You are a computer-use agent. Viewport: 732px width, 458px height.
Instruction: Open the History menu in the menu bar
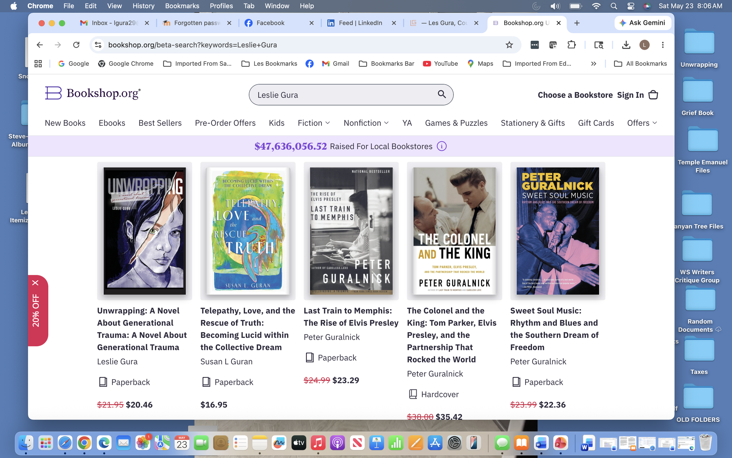click(x=143, y=6)
